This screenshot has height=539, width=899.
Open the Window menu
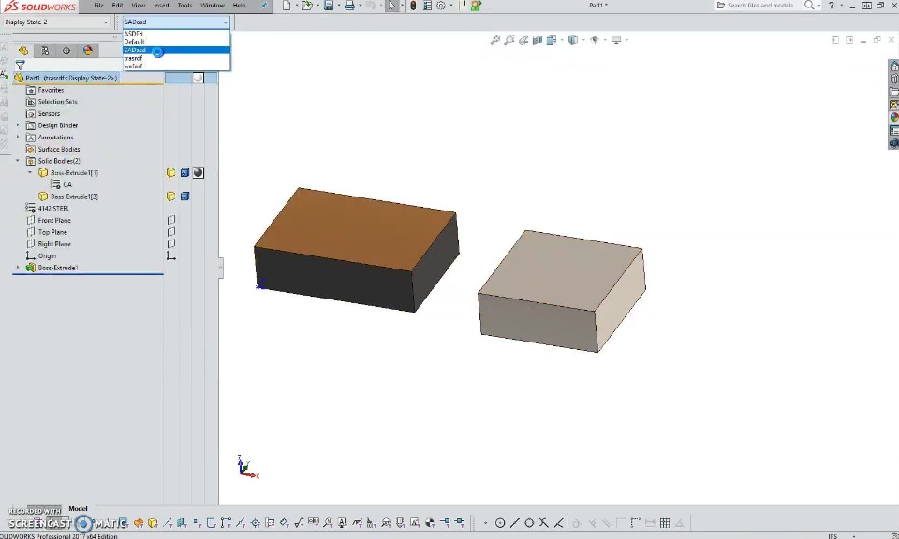click(213, 6)
